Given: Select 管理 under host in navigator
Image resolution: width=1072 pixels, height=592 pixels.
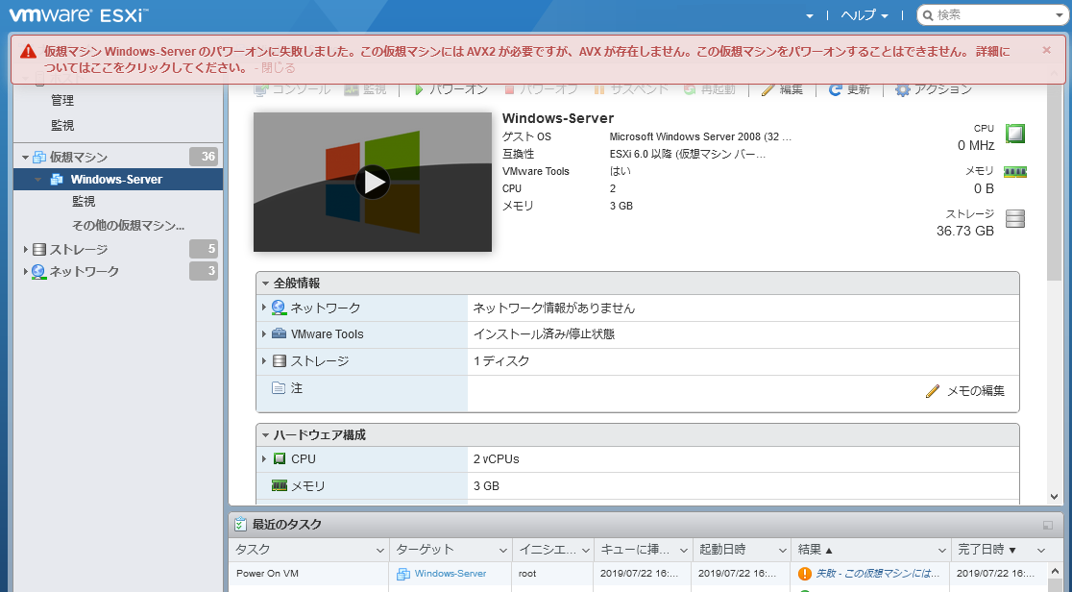Looking at the screenshot, I should [62, 101].
